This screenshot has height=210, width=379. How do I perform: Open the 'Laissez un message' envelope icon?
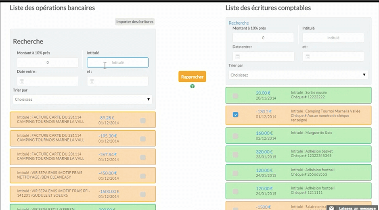click(331, 208)
